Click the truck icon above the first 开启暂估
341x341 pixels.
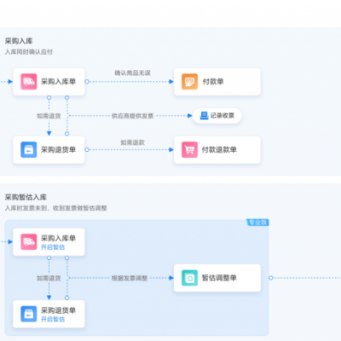click(29, 242)
